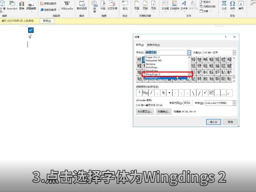Click the 激活 activate button
The width and height of the screenshot is (256, 192).
point(47,21)
